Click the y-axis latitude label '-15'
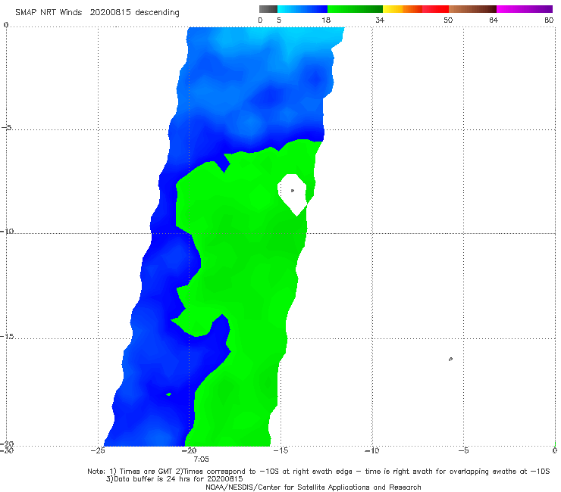The image size is (561, 492). pyautogui.click(x=7, y=336)
